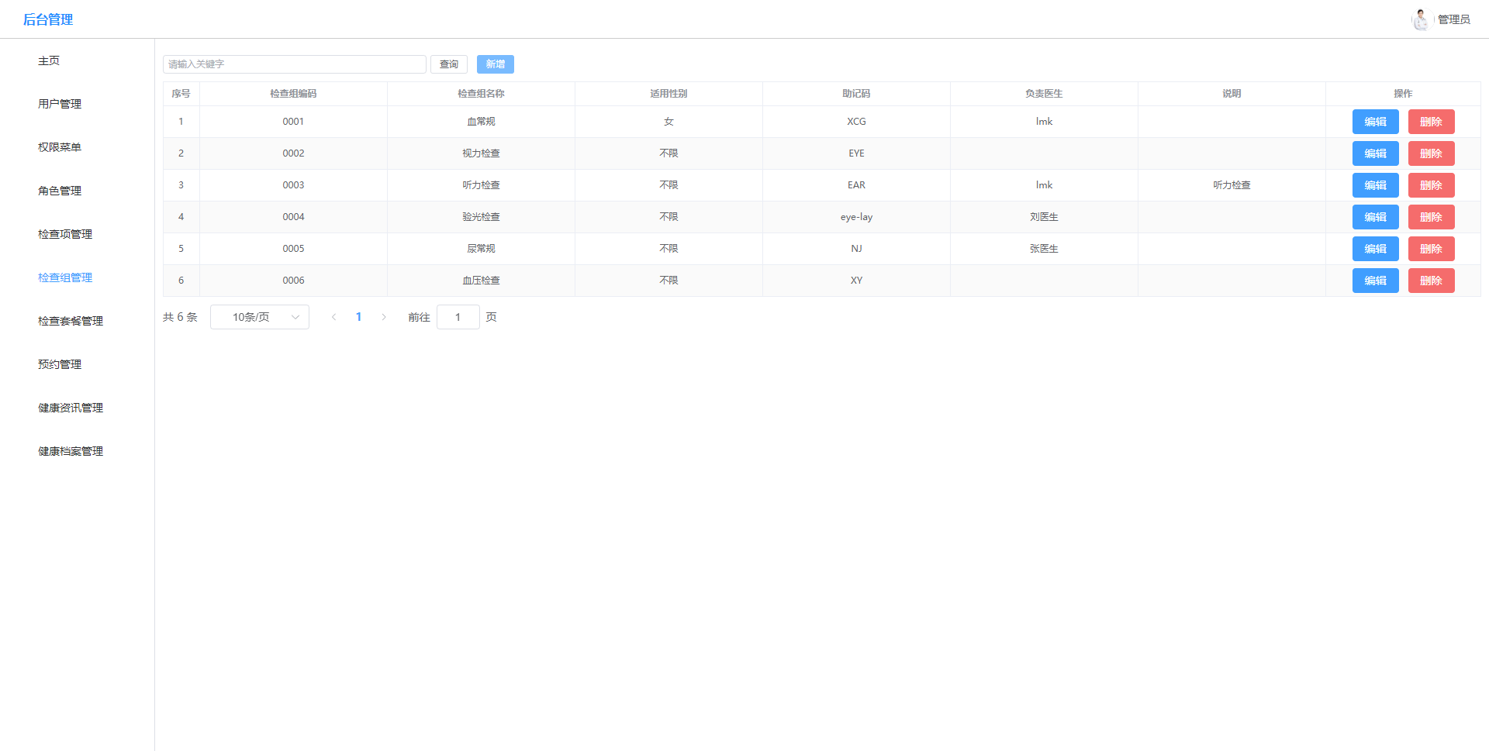Viewport: 1489px width, 751px height.
Task: Delete the 视力检查 row
Action: click(1432, 153)
